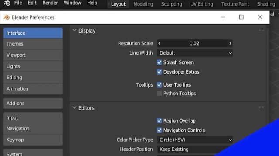Open the Color Picker Type dropdown
The width and height of the screenshot is (279, 156).
195,140
